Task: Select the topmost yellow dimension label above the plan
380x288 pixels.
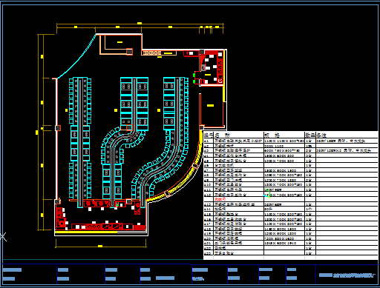Action: tap(140, 23)
